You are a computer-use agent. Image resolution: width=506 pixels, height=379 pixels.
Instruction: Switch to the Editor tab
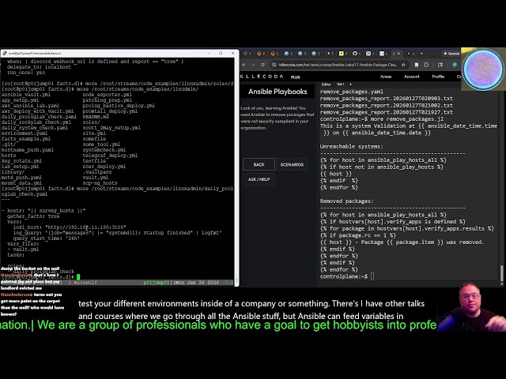[x=327, y=84]
